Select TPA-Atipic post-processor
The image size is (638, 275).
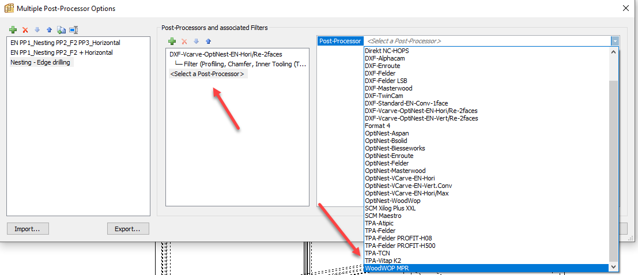(486, 223)
